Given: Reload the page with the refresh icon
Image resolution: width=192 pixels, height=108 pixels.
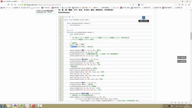Looking at the screenshot, I should click(x=8, y=5).
